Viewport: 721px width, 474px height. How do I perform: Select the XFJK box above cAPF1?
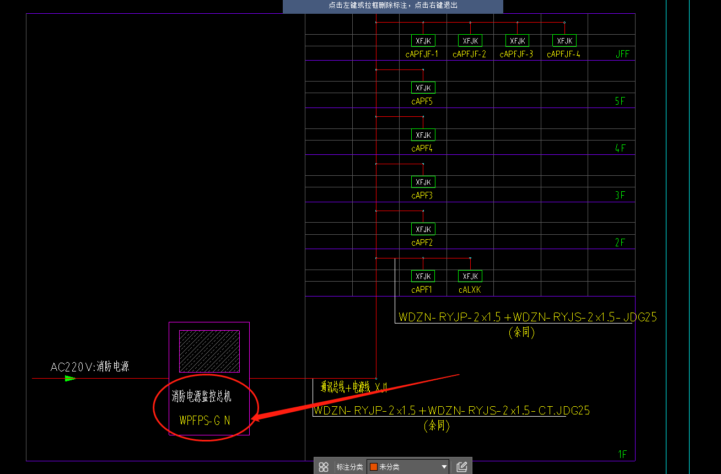(x=423, y=276)
